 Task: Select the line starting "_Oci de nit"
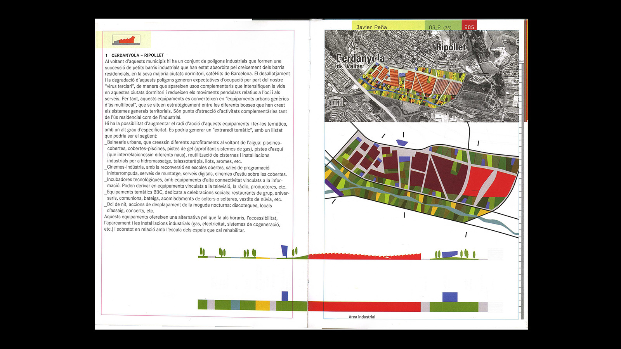(x=188, y=205)
